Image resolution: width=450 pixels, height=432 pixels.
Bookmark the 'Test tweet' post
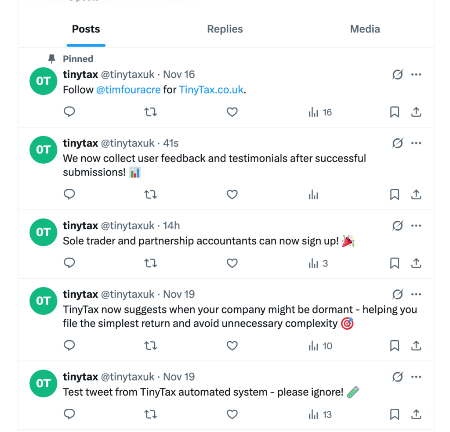[x=394, y=414]
